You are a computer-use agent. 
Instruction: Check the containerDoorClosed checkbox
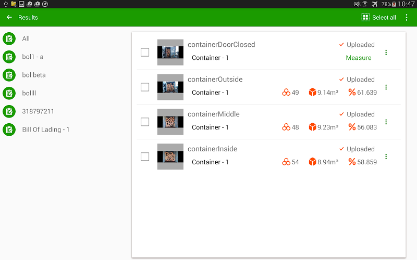(145, 52)
